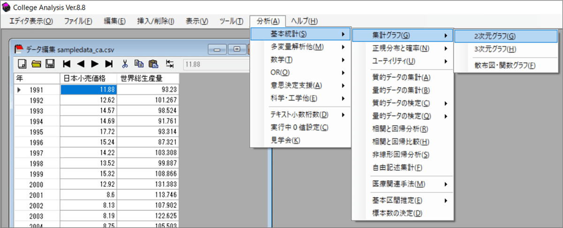Image resolution: width=563 pixels, height=228 pixels.
Task: Click the swap arrows icon in toolbar
Action: click(x=169, y=64)
